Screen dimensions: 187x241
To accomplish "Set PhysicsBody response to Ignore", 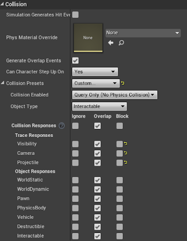I will click(75, 208).
